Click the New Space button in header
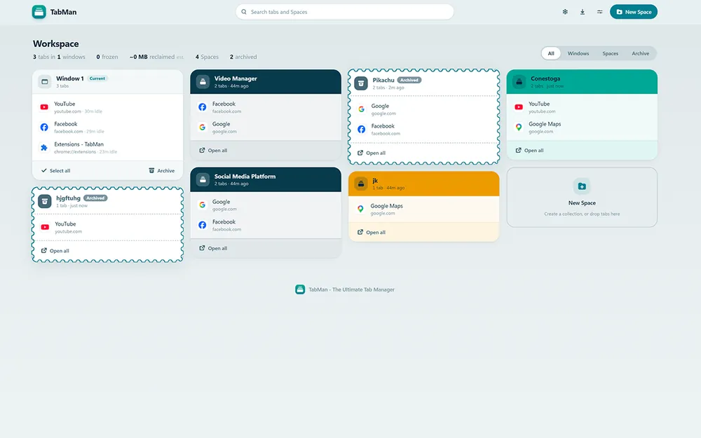 [x=634, y=12]
